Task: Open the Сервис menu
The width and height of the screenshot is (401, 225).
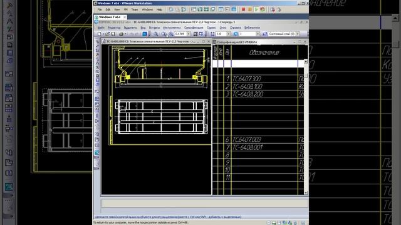Action: [211, 27]
